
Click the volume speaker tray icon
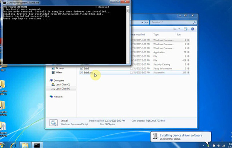[x=219, y=146]
